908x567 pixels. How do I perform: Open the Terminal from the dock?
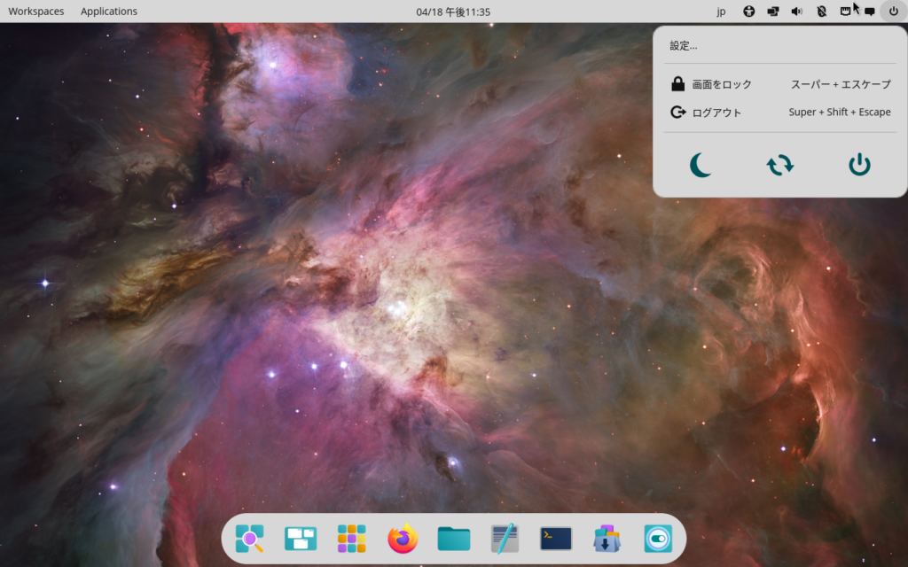point(556,538)
